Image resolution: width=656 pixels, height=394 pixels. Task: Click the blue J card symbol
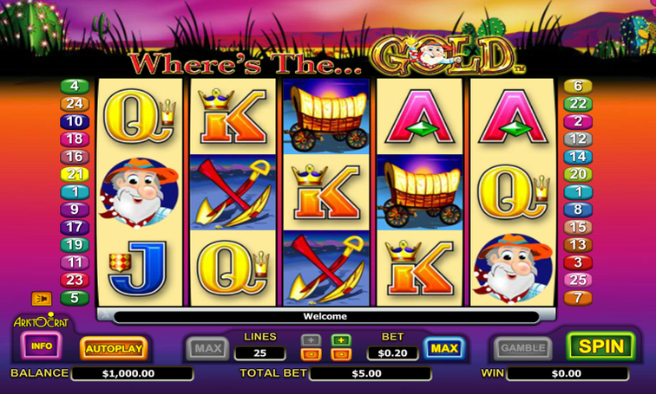(138, 266)
